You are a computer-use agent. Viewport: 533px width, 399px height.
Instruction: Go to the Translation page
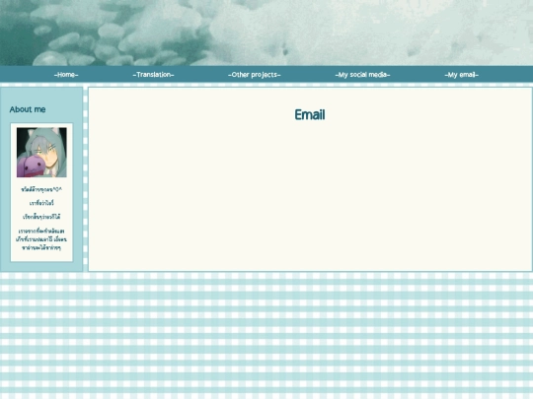pos(153,75)
